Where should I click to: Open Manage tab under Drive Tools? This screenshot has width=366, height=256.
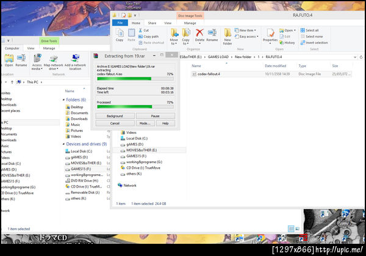pos(49,48)
